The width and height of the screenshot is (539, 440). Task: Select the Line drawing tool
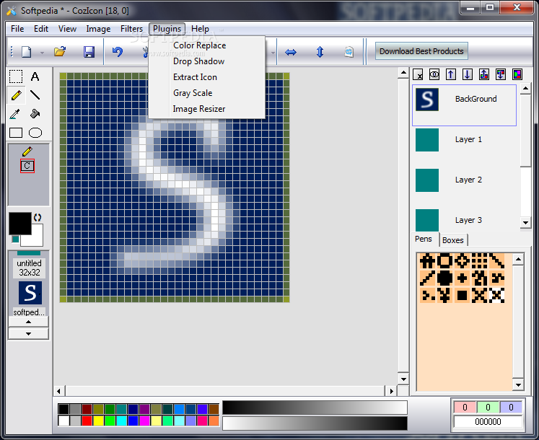(35, 95)
